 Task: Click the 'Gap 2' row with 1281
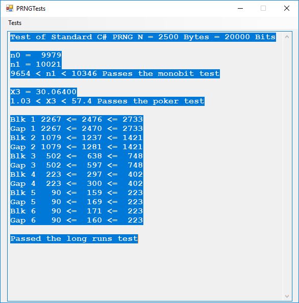tap(77, 147)
